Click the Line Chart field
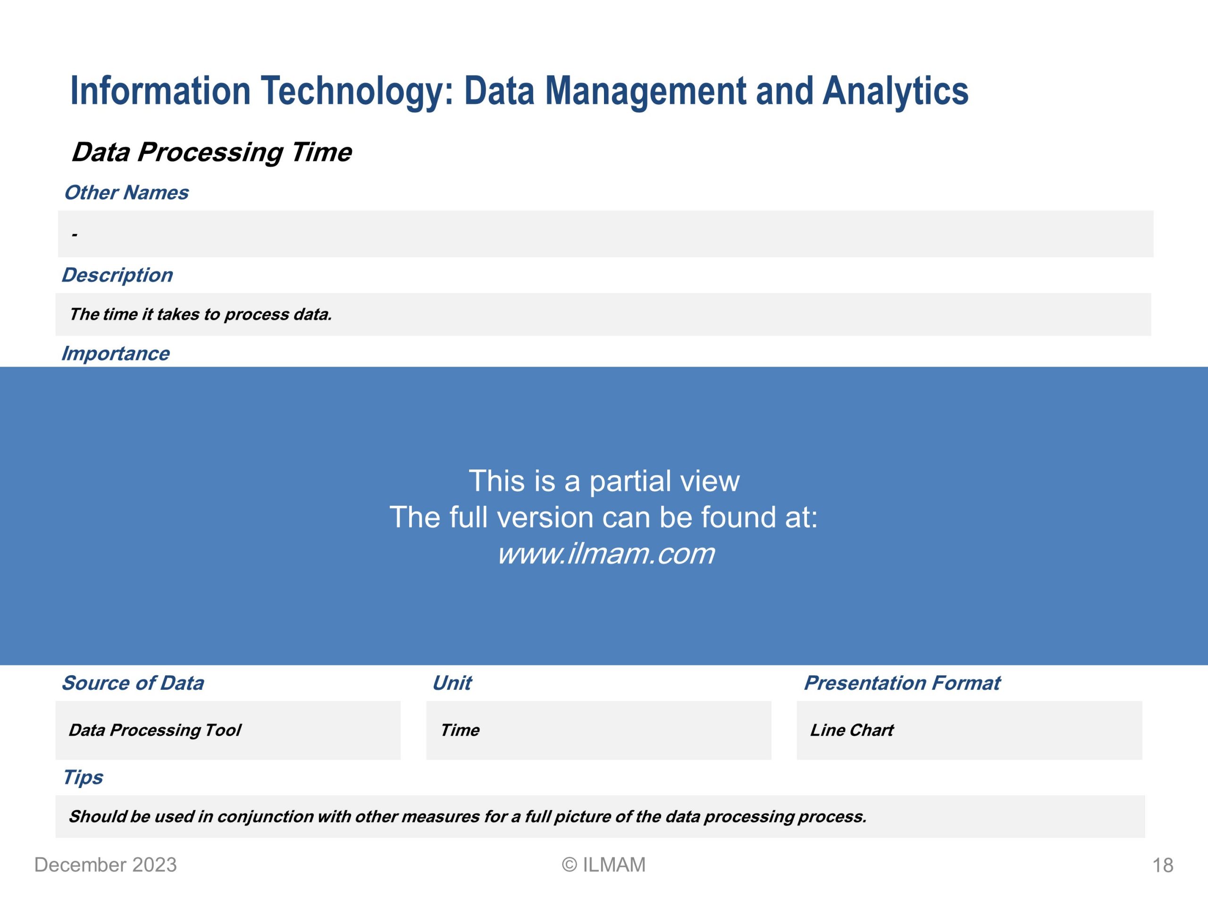The image size is (1208, 906). (x=969, y=730)
